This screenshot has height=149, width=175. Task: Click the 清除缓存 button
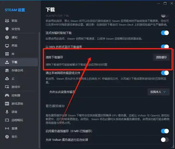161,57
